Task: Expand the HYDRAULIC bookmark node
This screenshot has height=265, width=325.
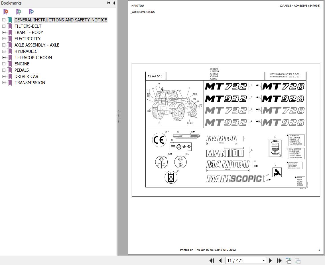Action: point(4,51)
